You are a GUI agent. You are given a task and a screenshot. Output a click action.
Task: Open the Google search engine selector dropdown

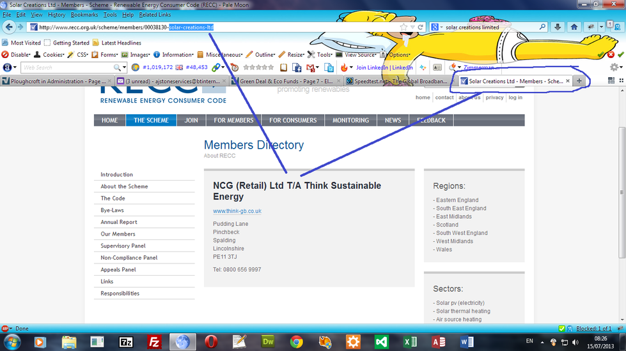coord(437,27)
